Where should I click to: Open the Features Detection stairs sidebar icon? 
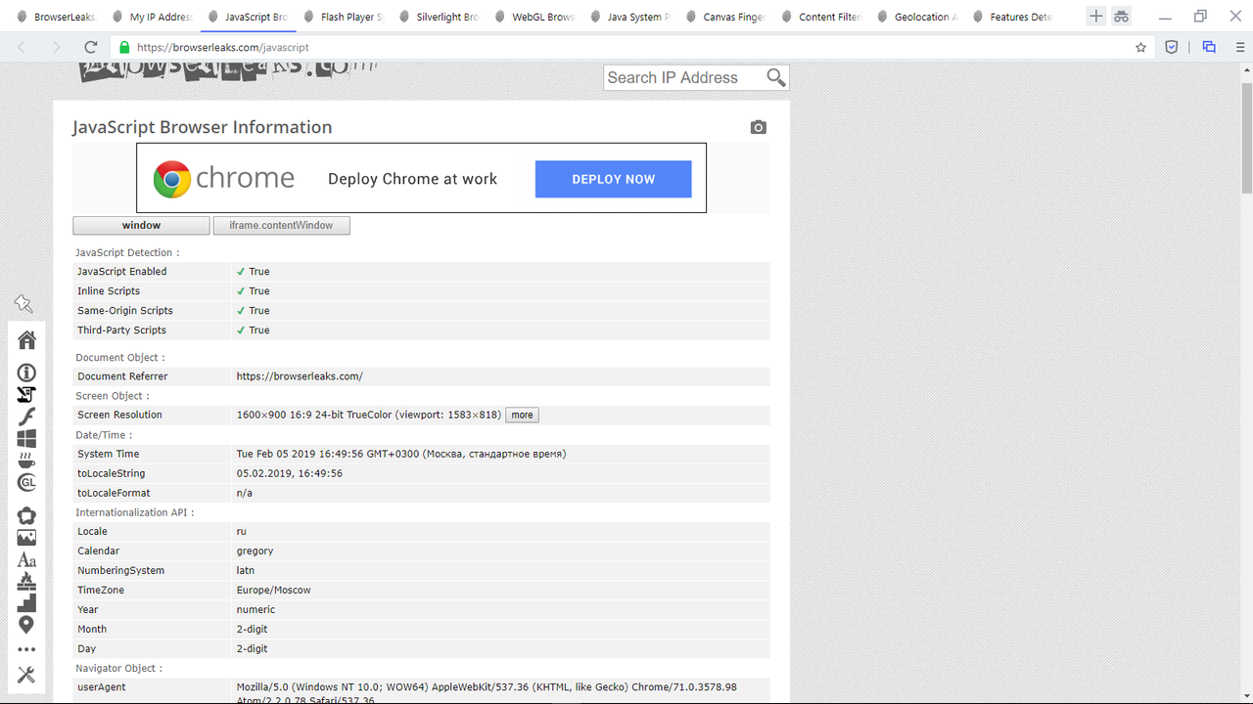click(26, 602)
